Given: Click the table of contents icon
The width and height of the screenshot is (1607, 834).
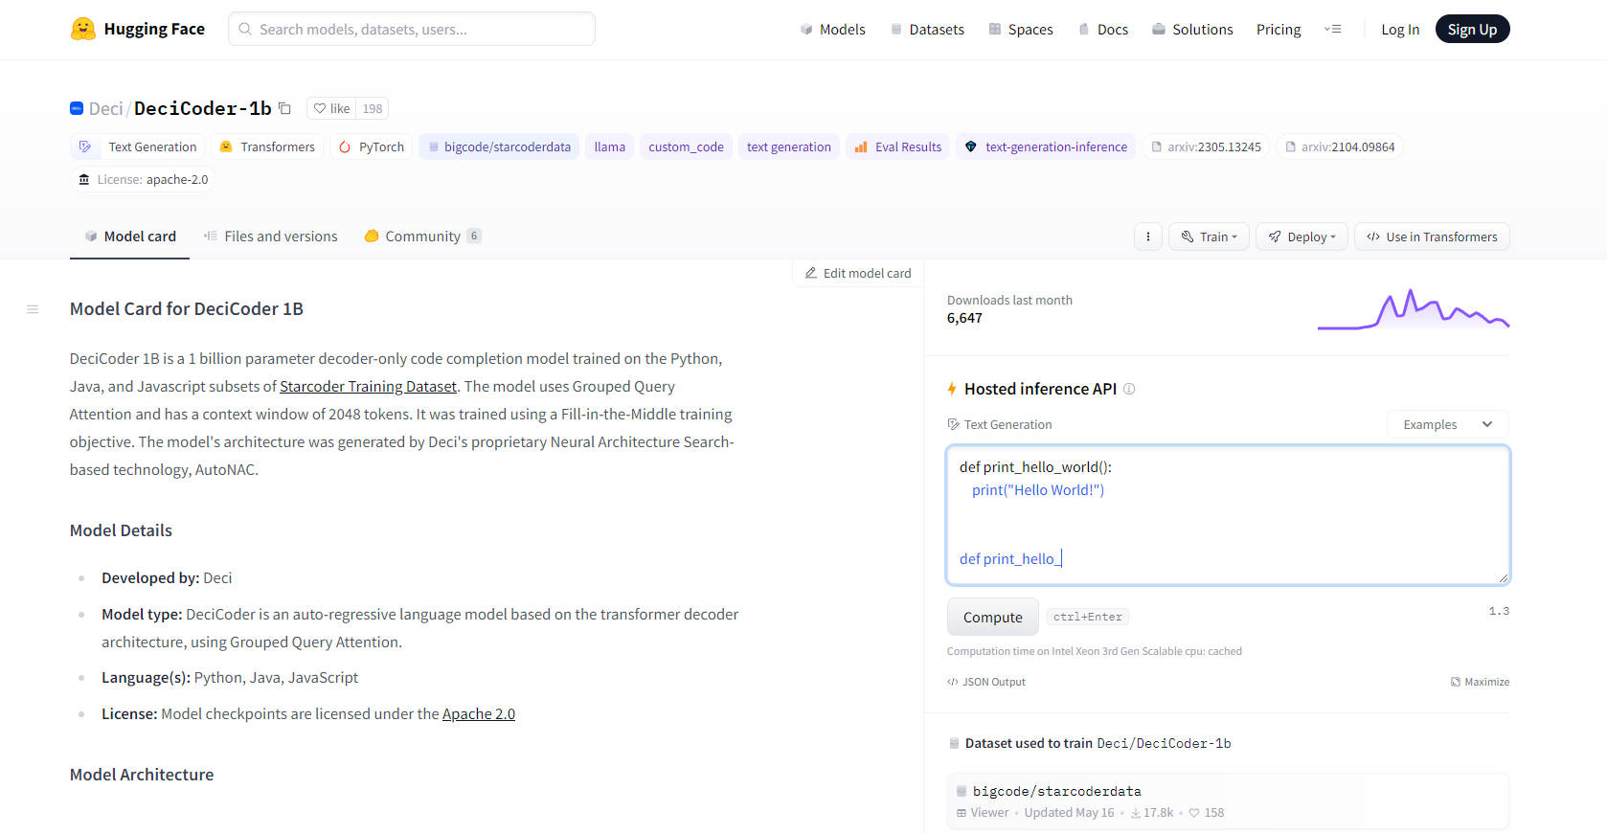Looking at the screenshot, I should pyautogui.click(x=33, y=309).
